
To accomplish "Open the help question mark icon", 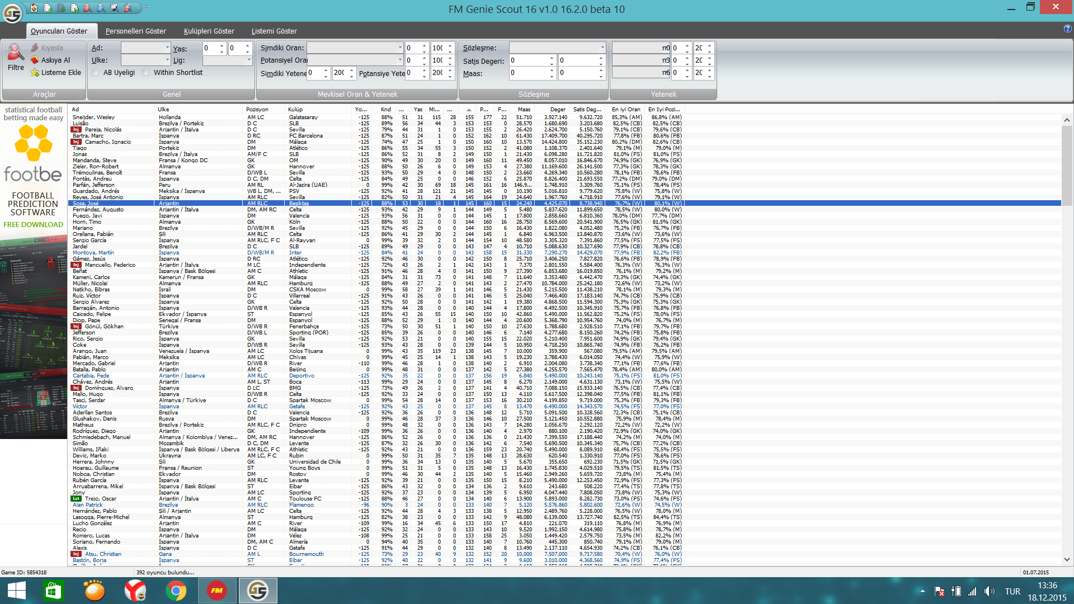I will 1068,29.
